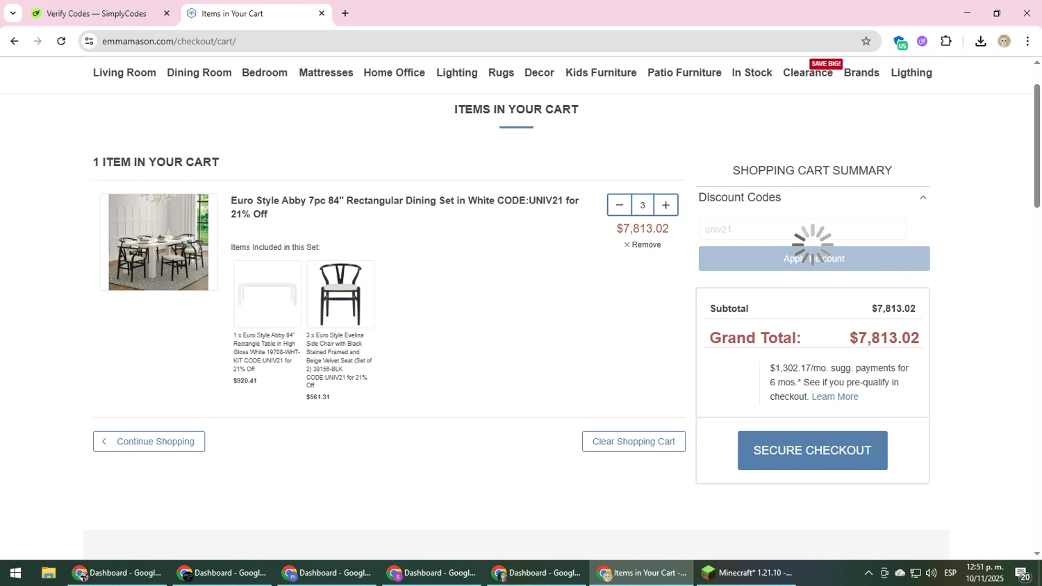
Task: Click the dining set product image
Action: click(158, 242)
